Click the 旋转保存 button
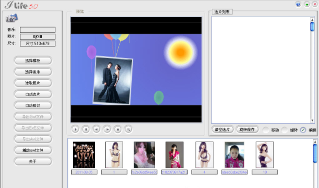The image size is (319, 188). tap(247, 130)
